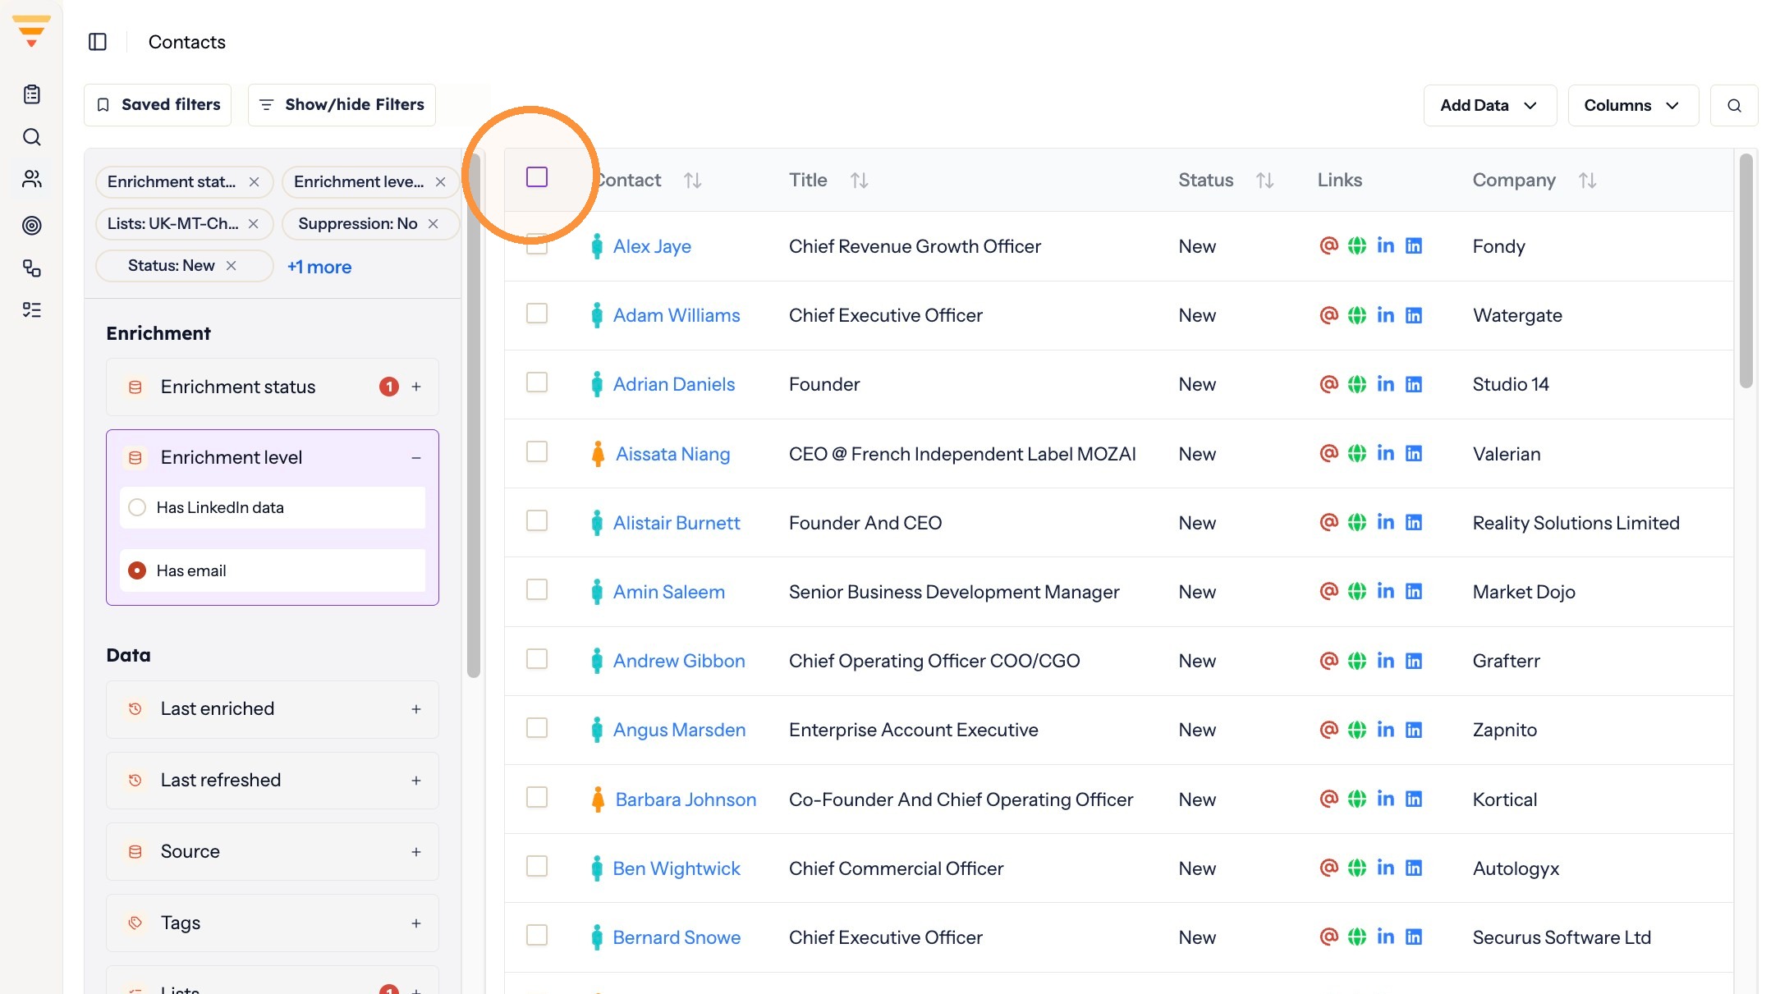Open the contacts people icon in sidebar
Image resolution: width=1780 pixels, height=994 pixels.
[32, 179]
